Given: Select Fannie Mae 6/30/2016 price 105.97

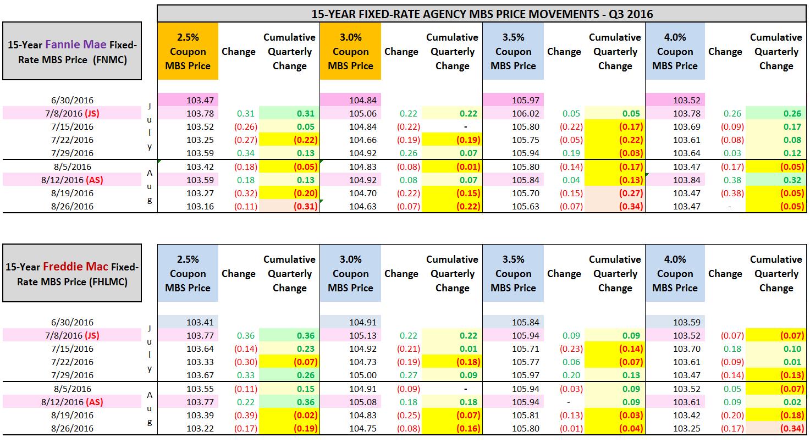Looking at the screenshot, I should pos(513,100).
